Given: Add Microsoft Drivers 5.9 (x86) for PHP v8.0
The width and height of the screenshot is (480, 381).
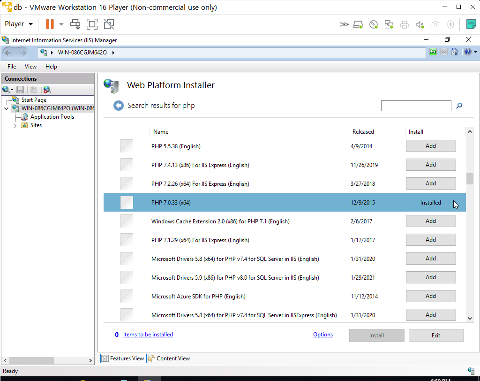Looking at the screenshot, I should pos(431,277).
